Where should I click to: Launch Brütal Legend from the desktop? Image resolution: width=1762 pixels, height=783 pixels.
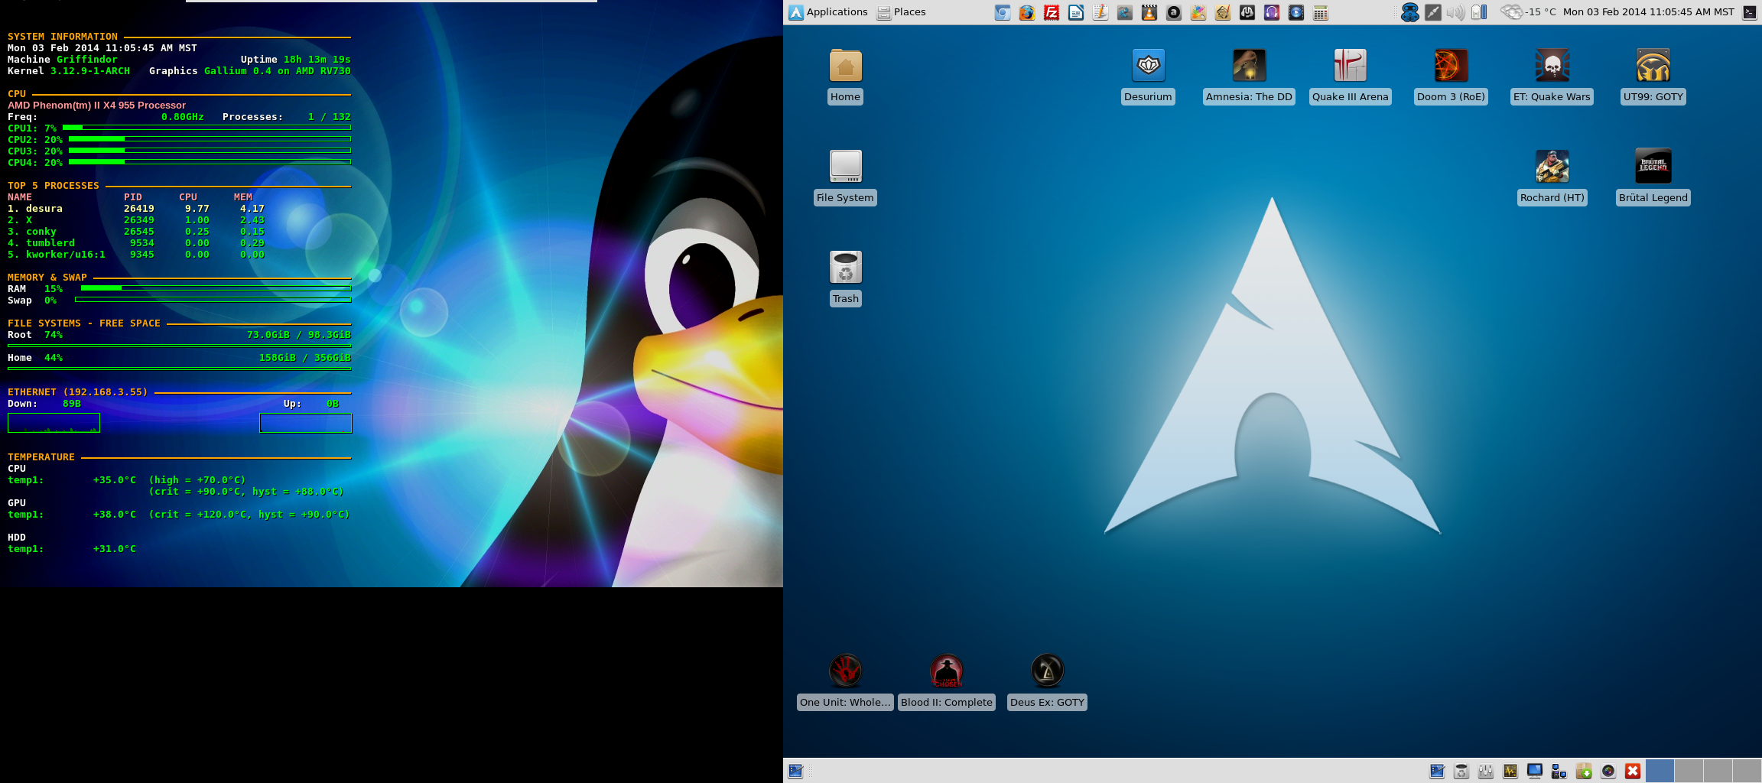tap(1653, 177)
